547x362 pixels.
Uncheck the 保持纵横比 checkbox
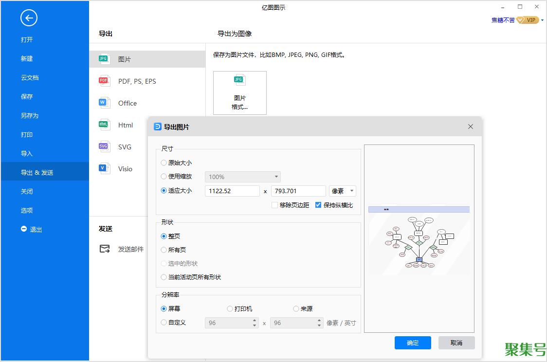click(318, 205)
